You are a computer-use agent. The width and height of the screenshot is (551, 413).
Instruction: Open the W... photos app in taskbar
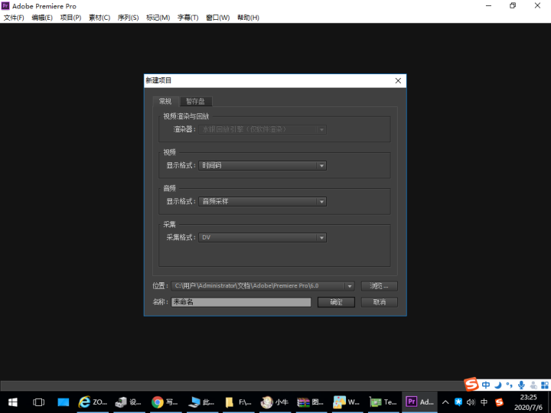(x=349, y=402)
